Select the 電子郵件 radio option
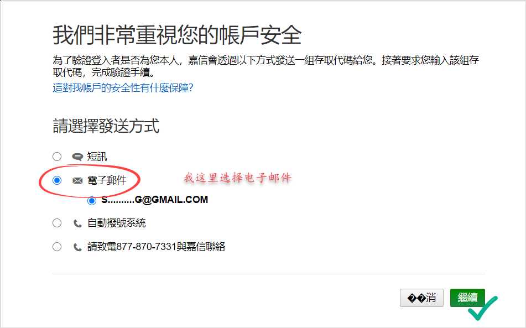 [57, 180]
